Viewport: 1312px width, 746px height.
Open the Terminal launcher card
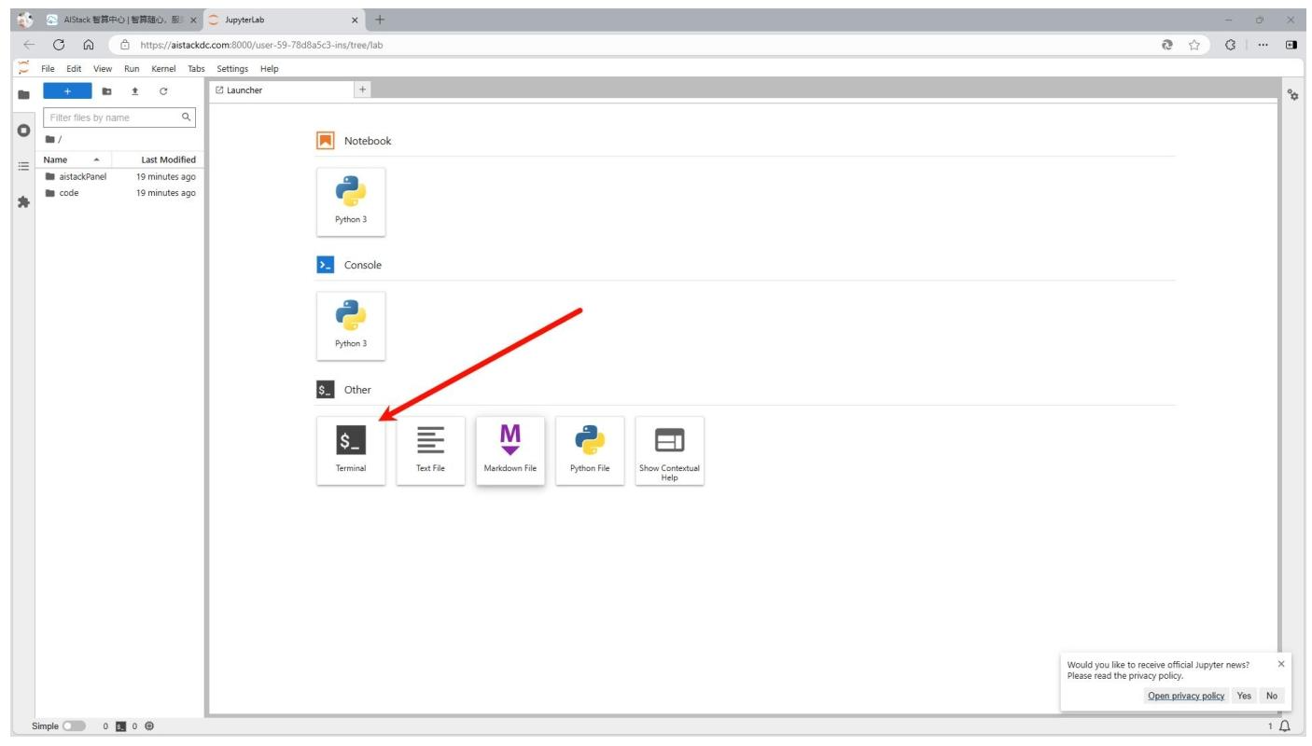click(351, 449)
